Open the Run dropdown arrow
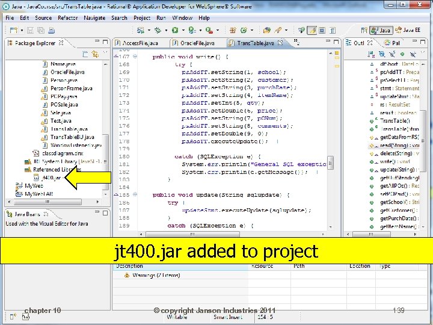Viewport: 433px width, 325px height. point(183,30)
